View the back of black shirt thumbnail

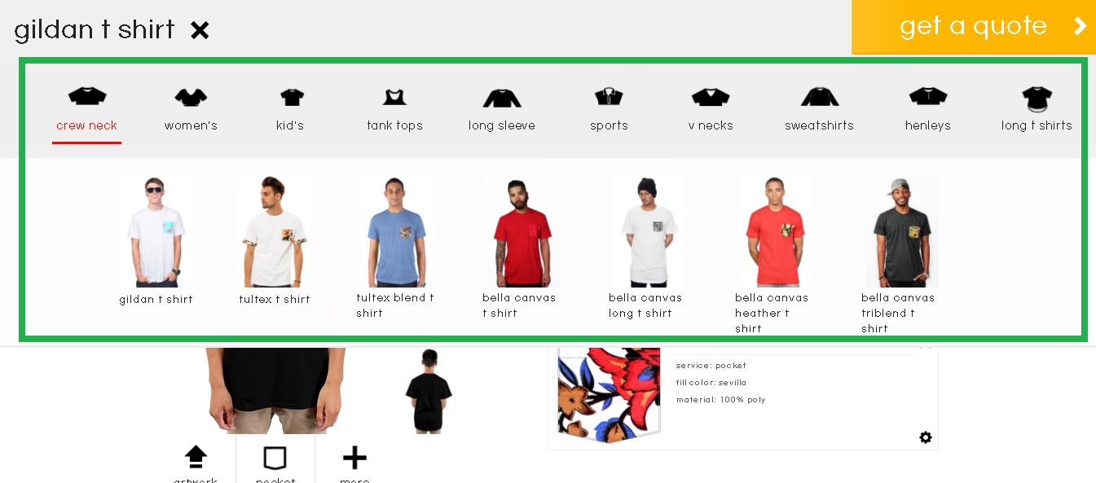(428, 391)
